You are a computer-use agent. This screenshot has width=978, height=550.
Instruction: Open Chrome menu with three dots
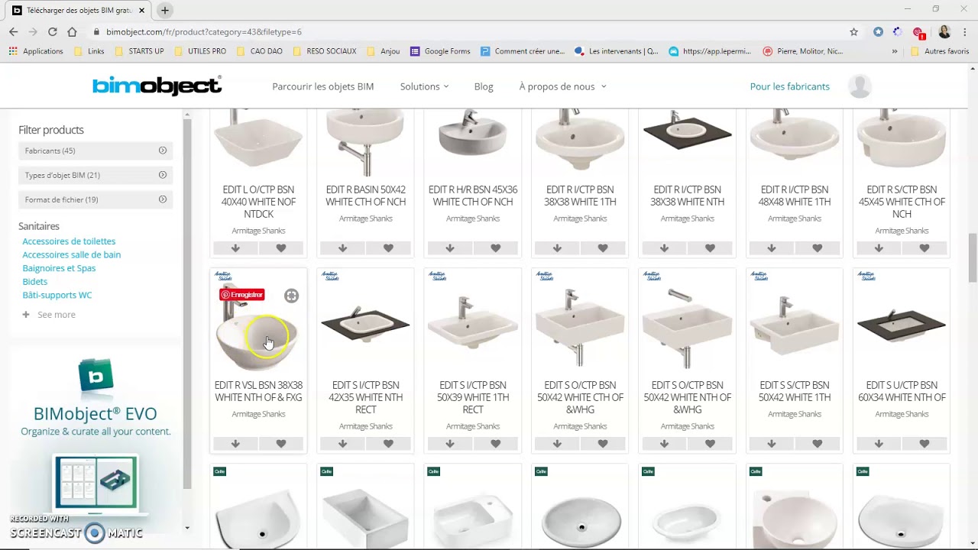click(x=965, y=31)
